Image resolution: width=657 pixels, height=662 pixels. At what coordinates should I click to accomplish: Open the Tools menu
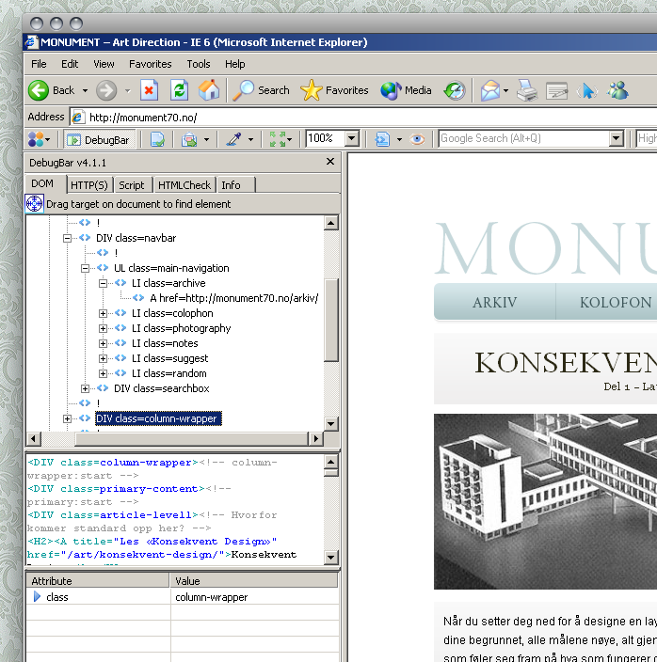[x=199, y=64]
